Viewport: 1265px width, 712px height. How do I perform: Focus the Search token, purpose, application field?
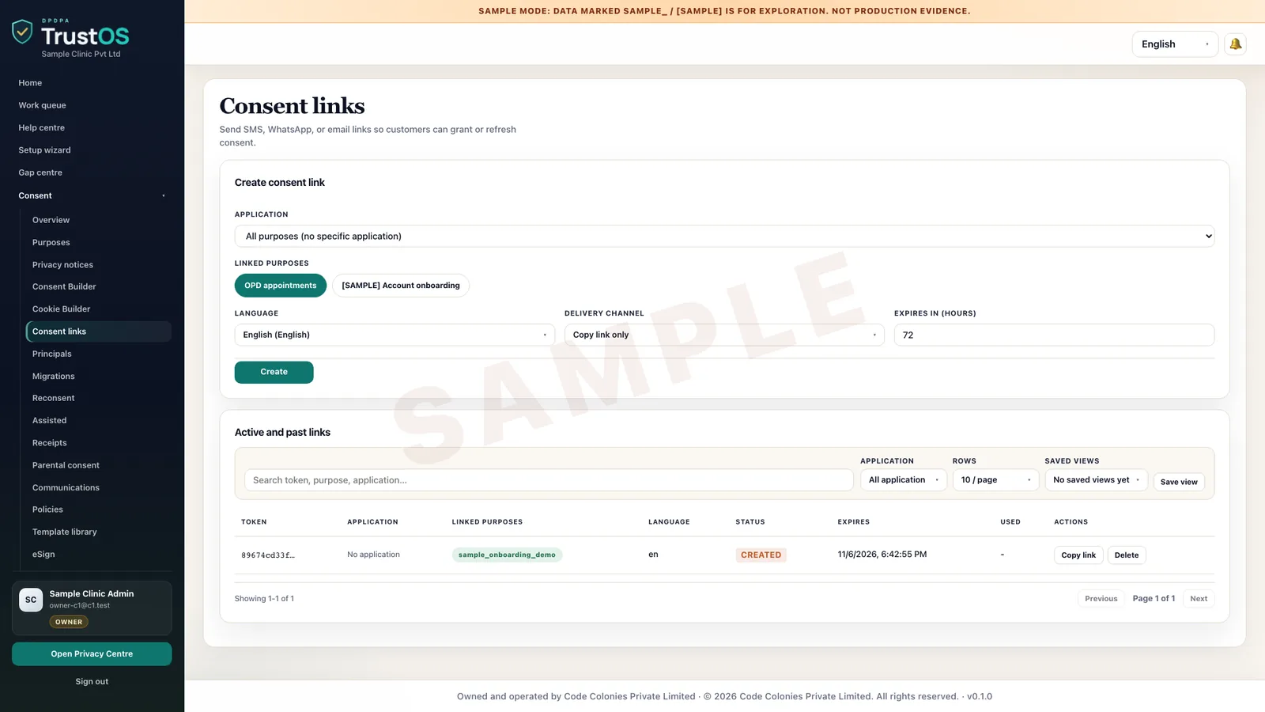(x=549, y=480)
